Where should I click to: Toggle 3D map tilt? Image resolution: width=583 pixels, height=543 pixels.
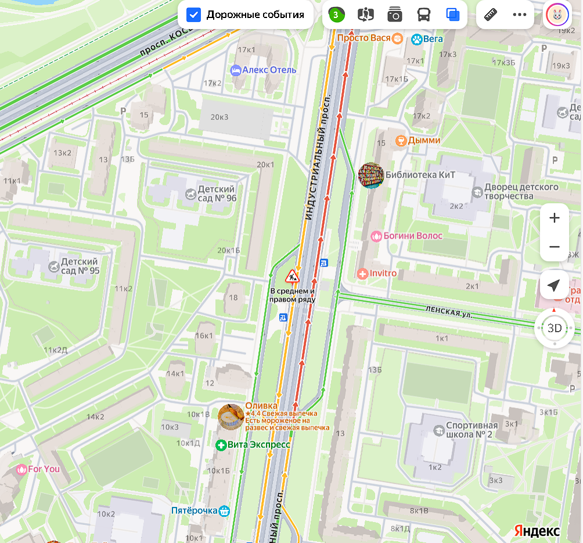tap(555, 328)
